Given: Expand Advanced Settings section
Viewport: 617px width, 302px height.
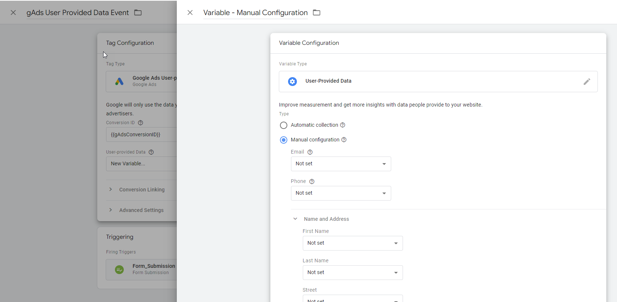Looking at the screenshot, I should (111, 210).
